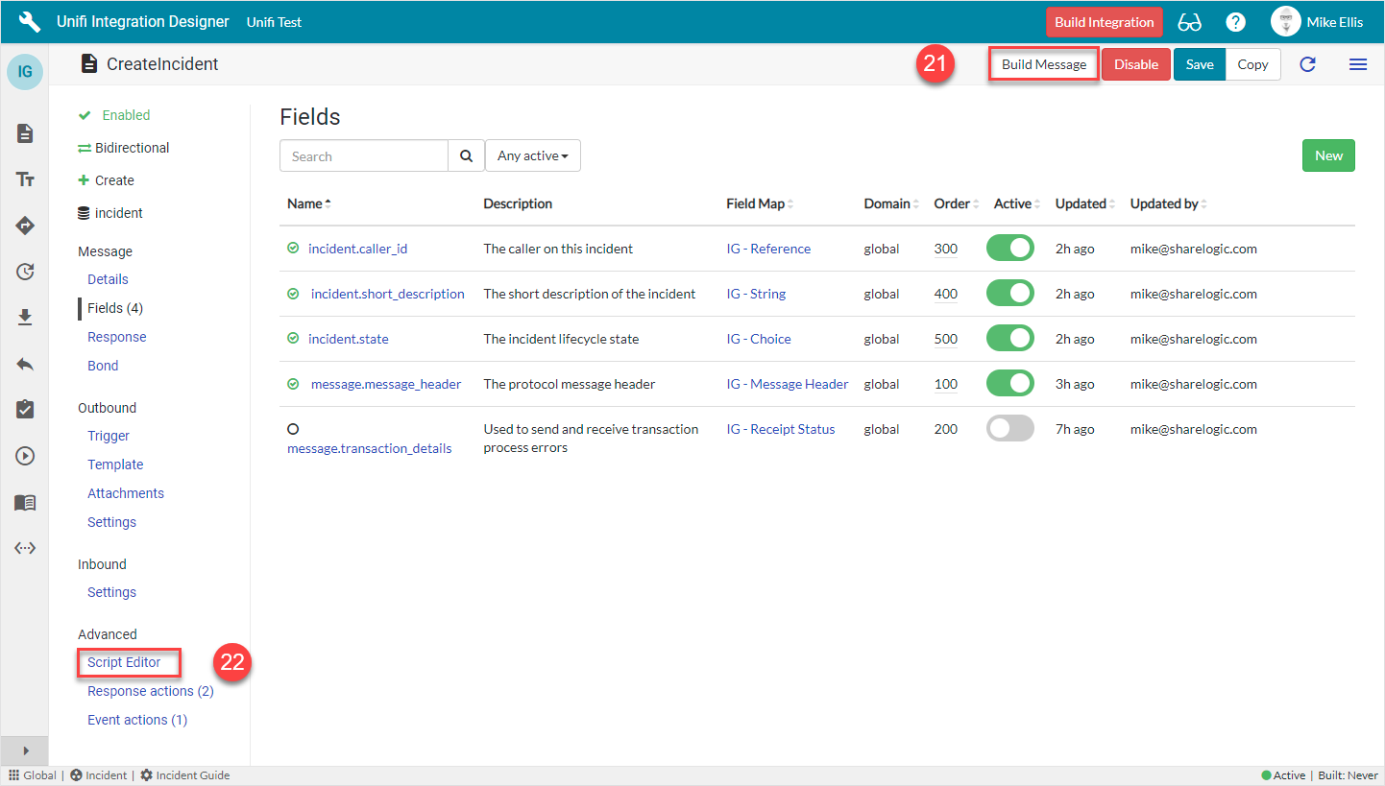This screenshot has width=1385, height=786.
Task: Go to Response actions (2)
Action: coord(150,691)
